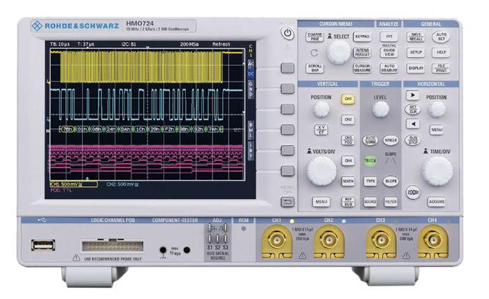Toggle the CH2 channel button

[x=348, y=119]
